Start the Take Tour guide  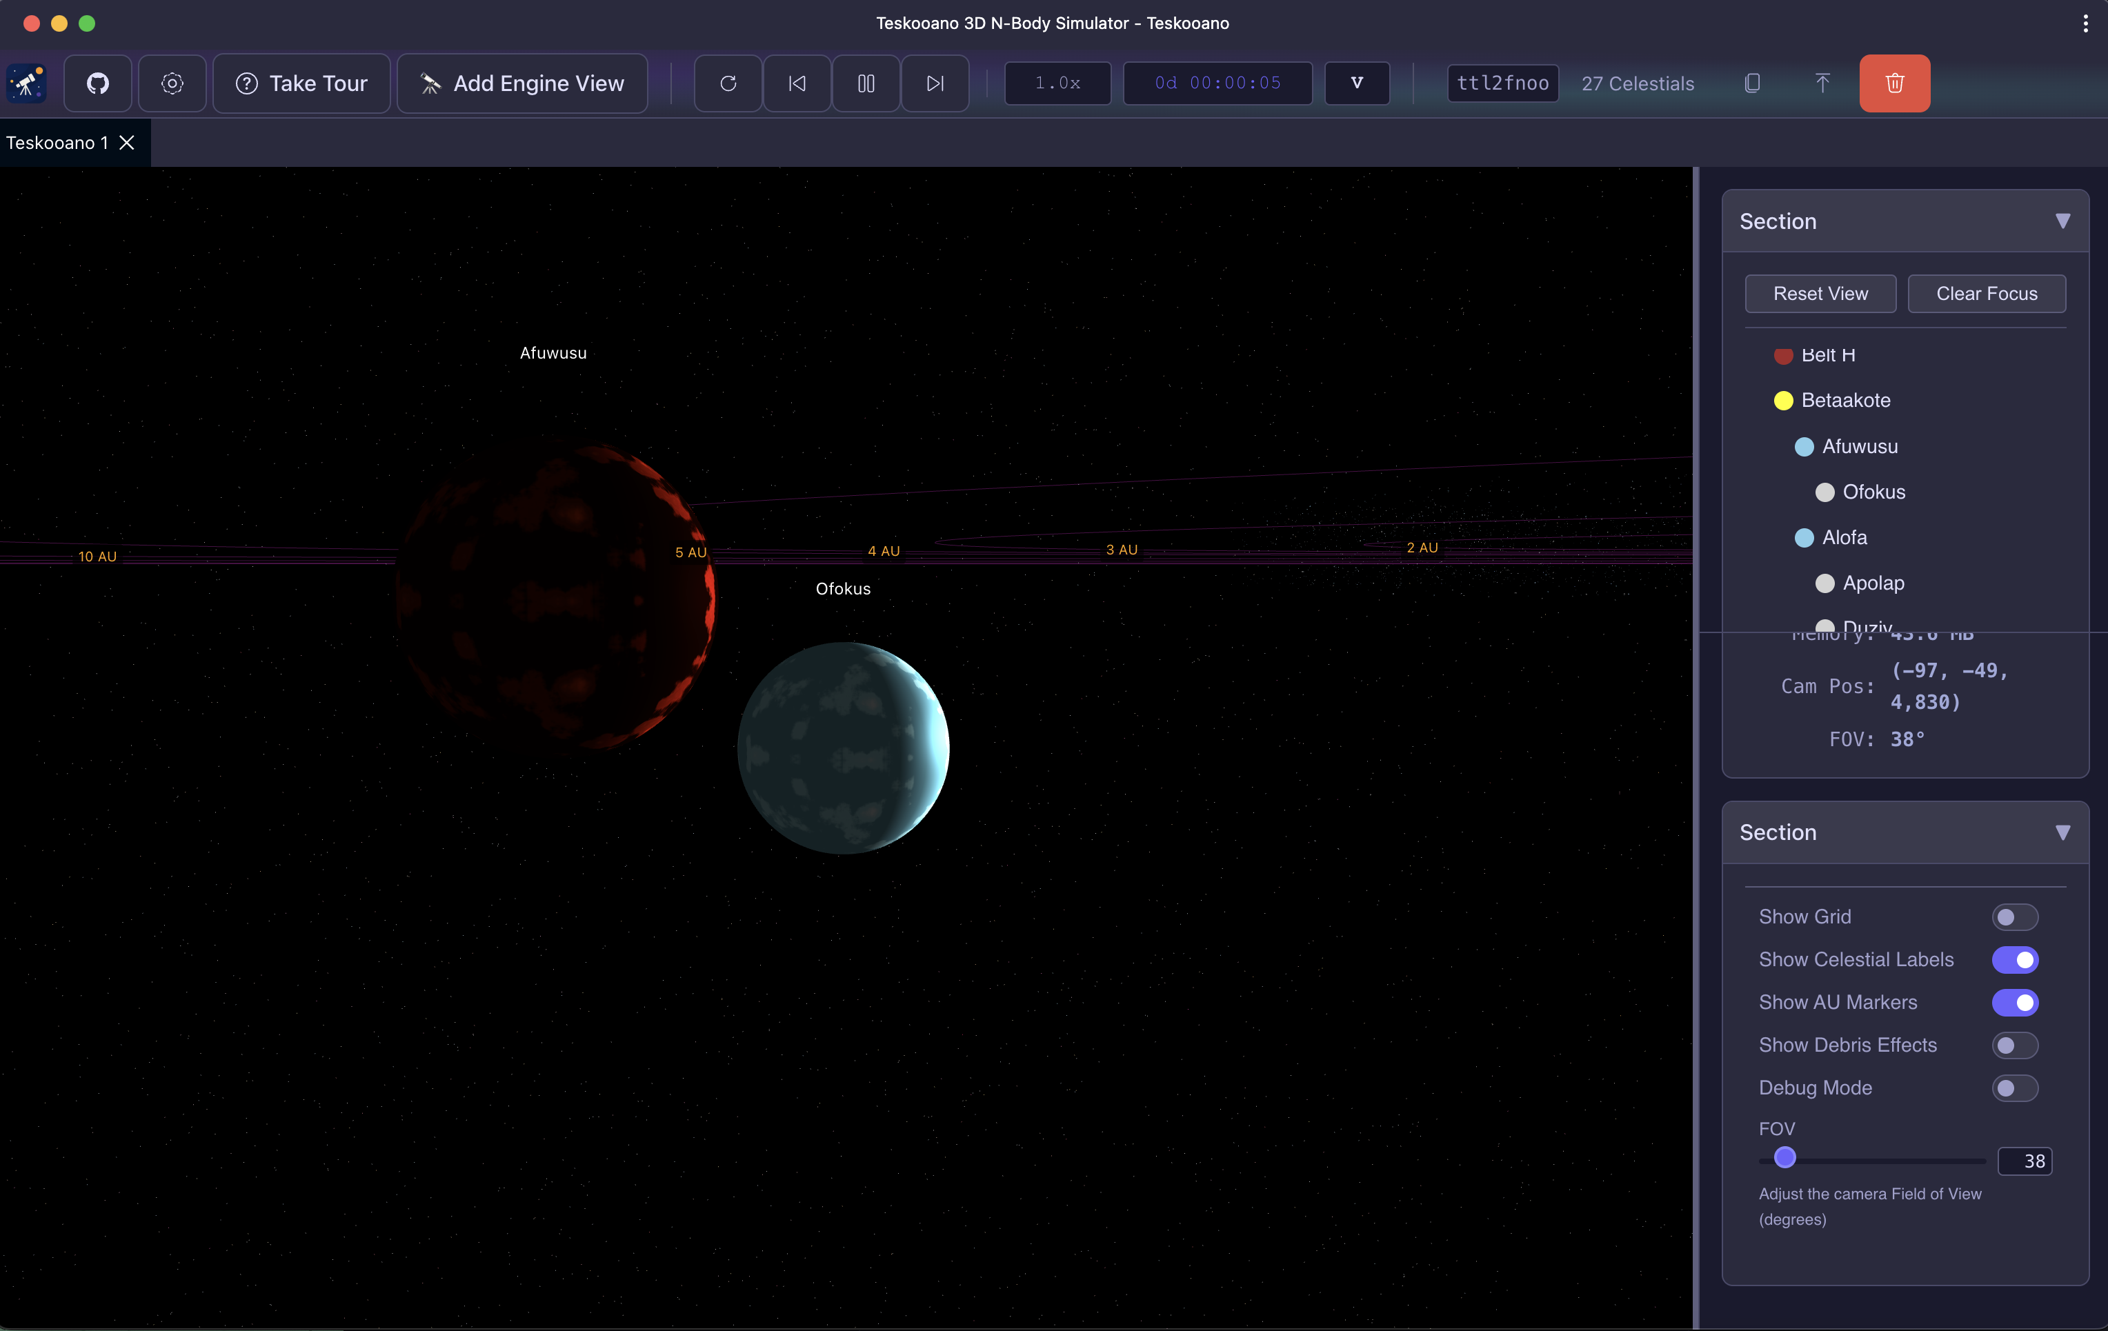[x=301, y=83]
